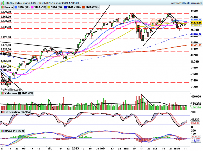203x151 pixels.
Task: Select the SMA (130) legend entry
Action: pyautogui.click(x=72, y=7)
